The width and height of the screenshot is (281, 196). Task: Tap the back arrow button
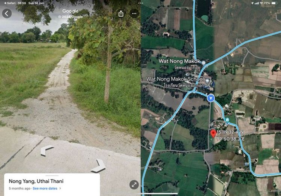(x=7, y=13)
